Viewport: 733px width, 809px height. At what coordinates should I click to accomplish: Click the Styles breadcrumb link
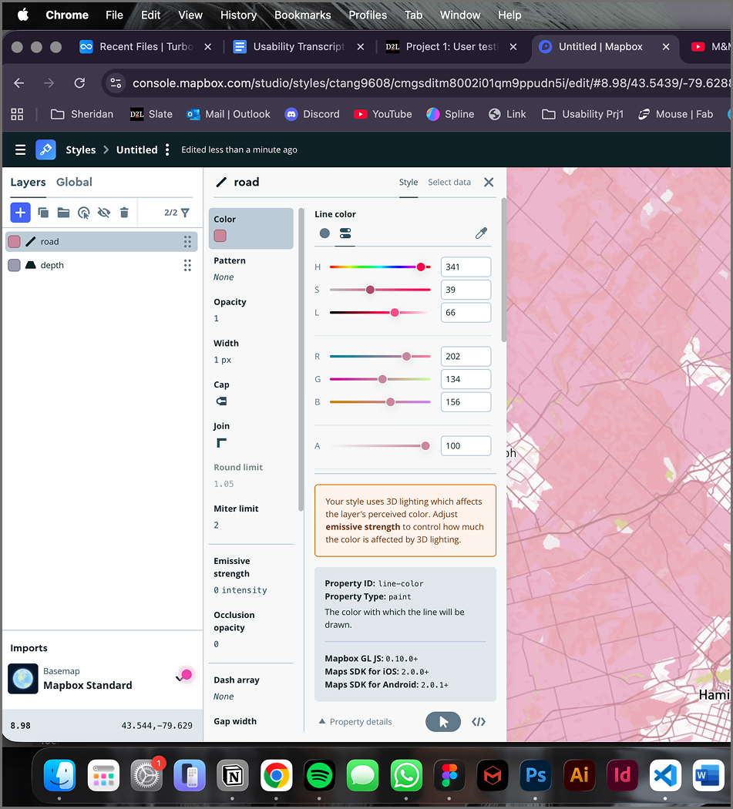pos(80,149)
